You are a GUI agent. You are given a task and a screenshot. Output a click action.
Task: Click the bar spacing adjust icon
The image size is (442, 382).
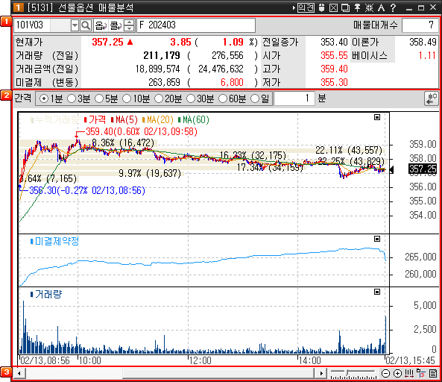point(409,374)
